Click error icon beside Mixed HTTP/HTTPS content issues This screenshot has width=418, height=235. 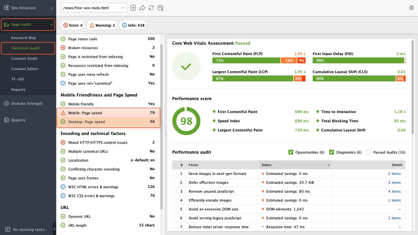tap(63, 142)
